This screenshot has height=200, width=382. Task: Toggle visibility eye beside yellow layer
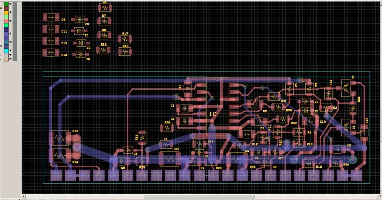click(10, 13)
